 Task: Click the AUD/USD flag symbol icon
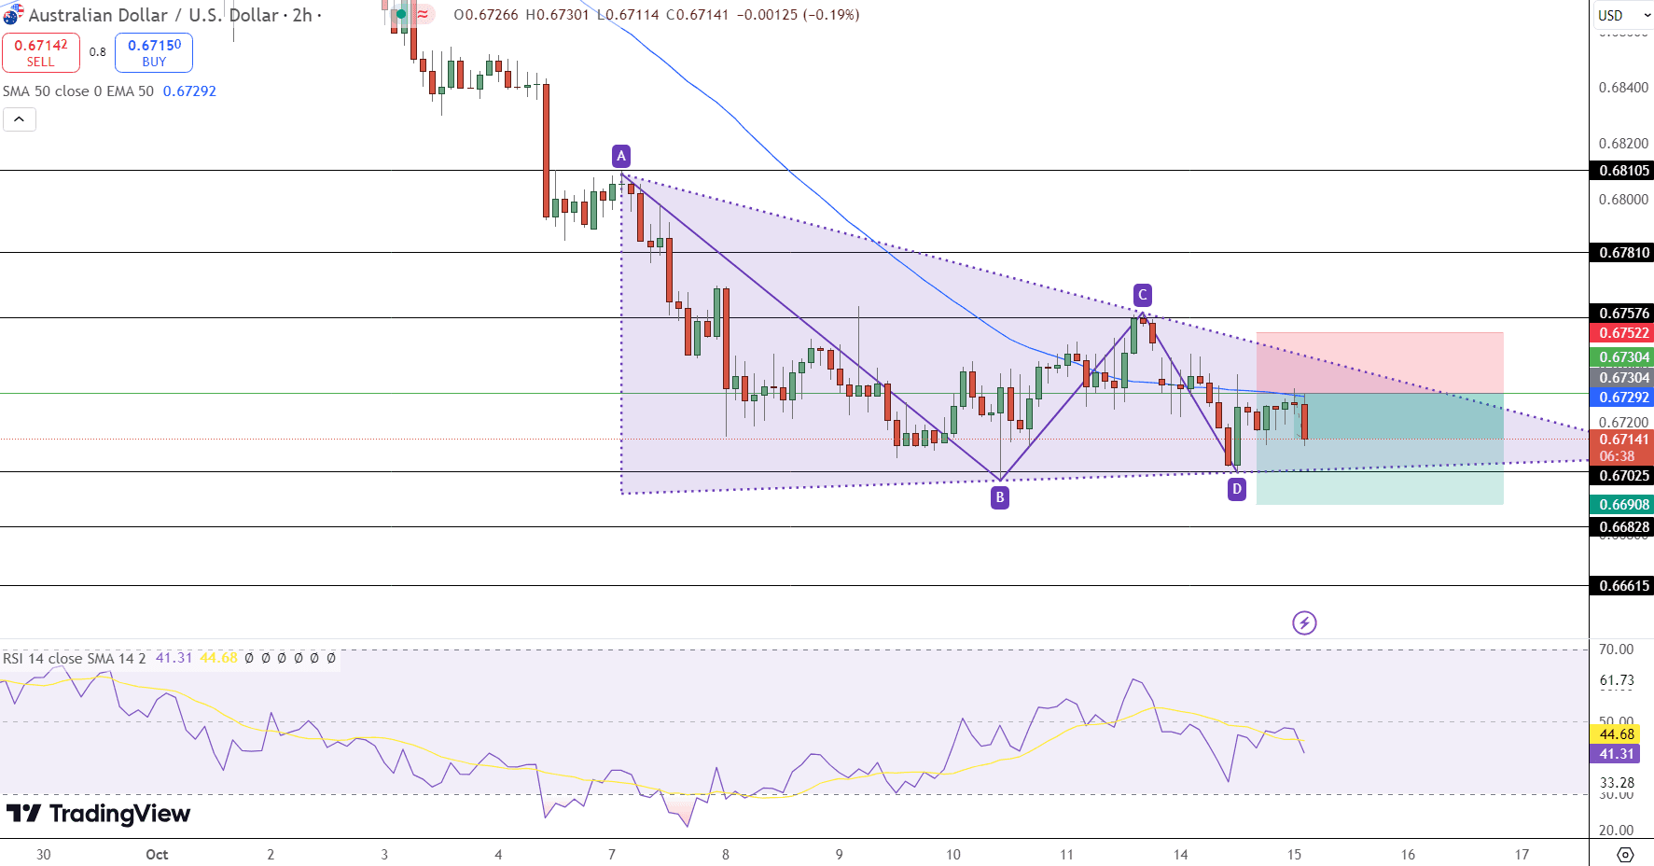click(x=12, y=15)
